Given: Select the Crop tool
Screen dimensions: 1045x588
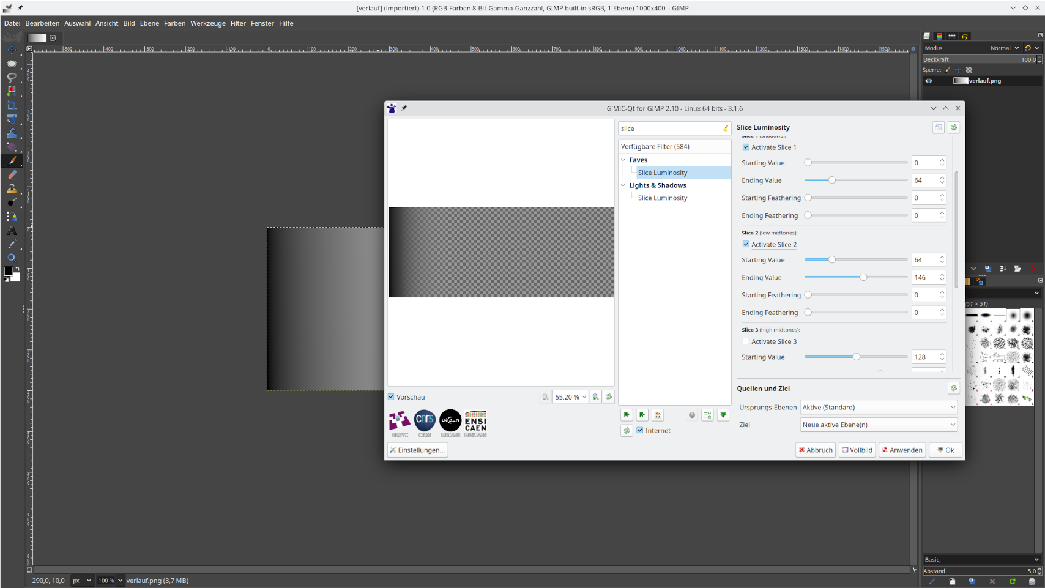Looking at the screenshot, I should [x=12, y=105].
